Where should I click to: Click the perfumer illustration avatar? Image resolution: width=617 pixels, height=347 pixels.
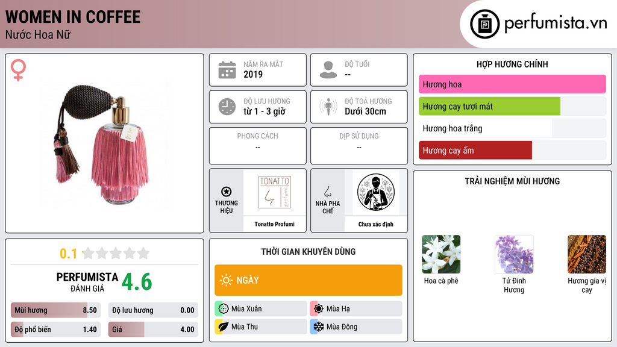(x=376, y=192)
